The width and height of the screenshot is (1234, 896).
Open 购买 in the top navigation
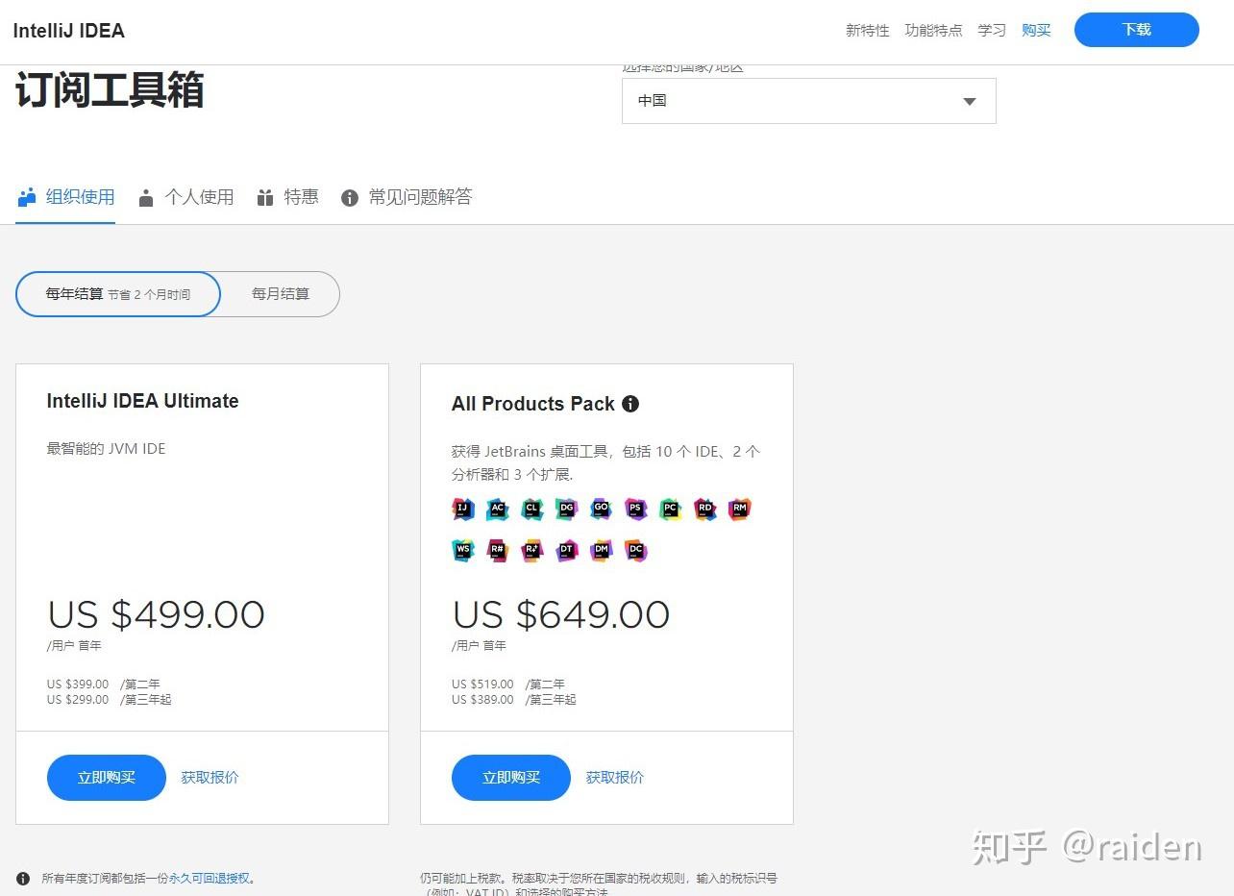coord(1036,31)
